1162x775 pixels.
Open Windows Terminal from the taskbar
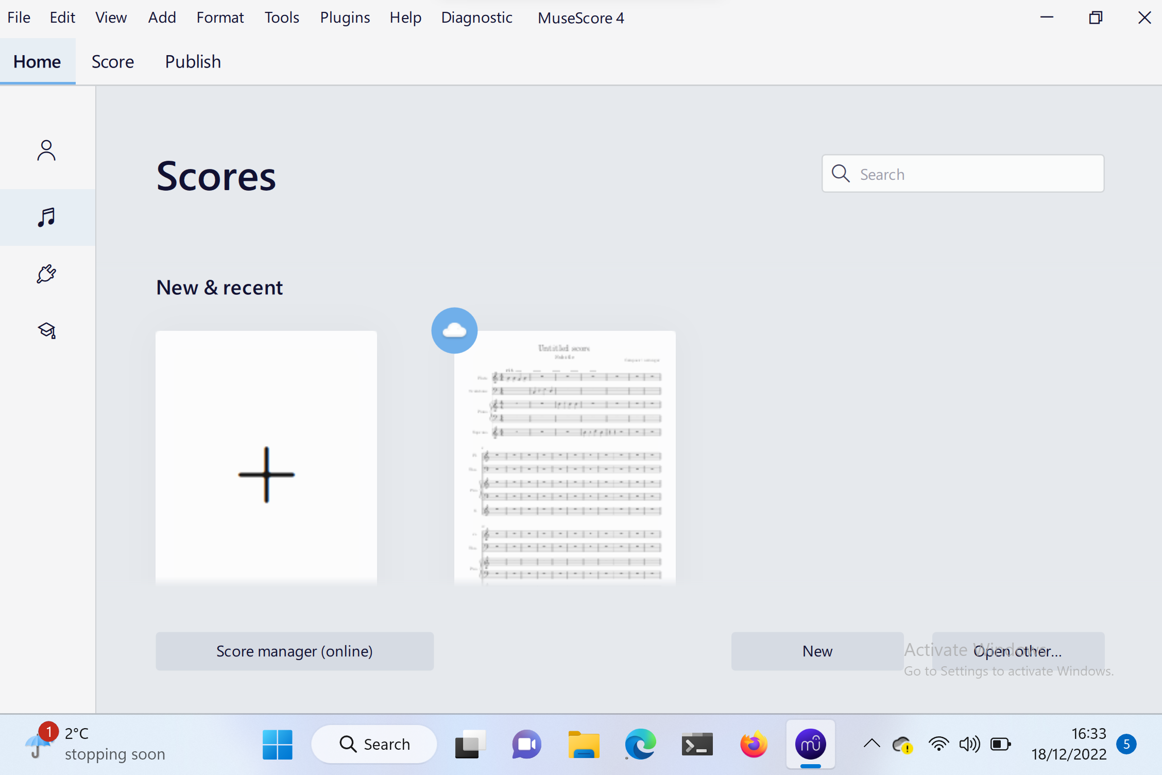696,745
